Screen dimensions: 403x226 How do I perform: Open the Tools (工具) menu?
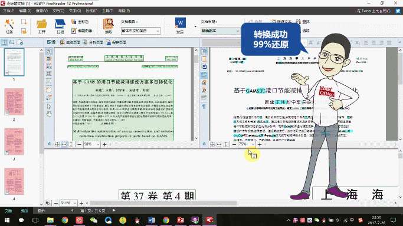coord(108,11)
